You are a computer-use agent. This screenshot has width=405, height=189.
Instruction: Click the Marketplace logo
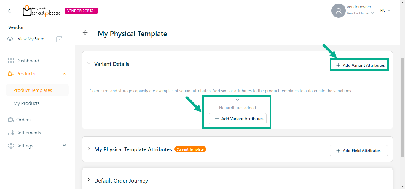pos(41,11)
